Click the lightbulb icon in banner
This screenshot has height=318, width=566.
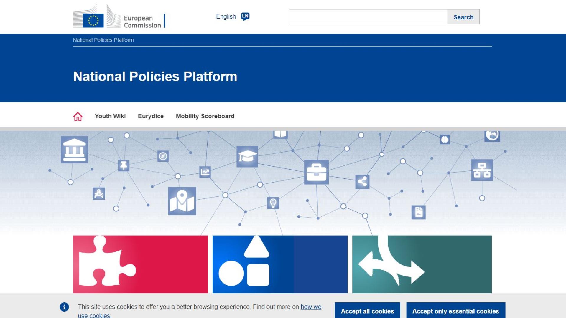click(x=273, y=203)
